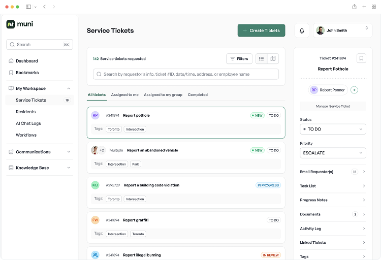The width and height of the screenshot is (381, 260).
Task: Switch to Completed tab
Action: (x=198, y=95)
